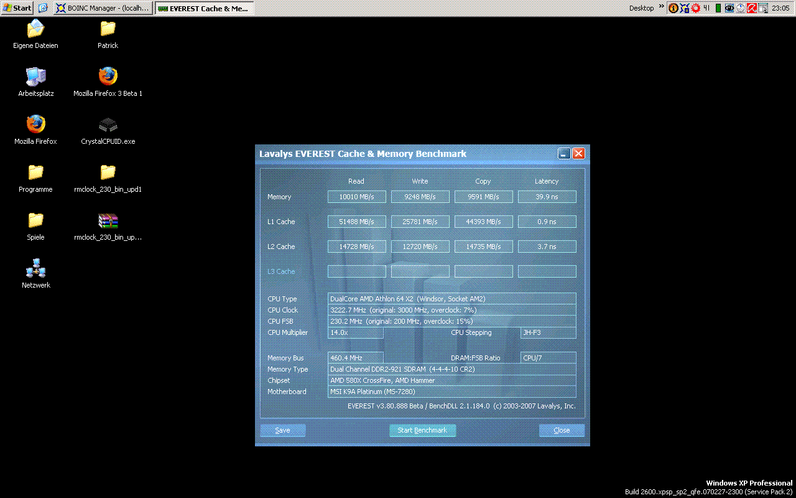Open the Eigene Dateien desktop folder
Viewport: 796px width, 498px height.
coord(35,29)
